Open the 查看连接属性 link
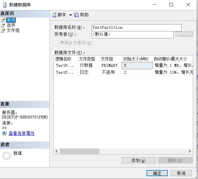The width and height of the screenshot is (198, 179). coord(22,133)
